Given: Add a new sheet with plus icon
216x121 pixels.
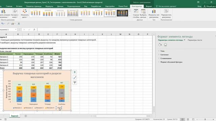Looking at the screenshot, I should click(26, 116).
